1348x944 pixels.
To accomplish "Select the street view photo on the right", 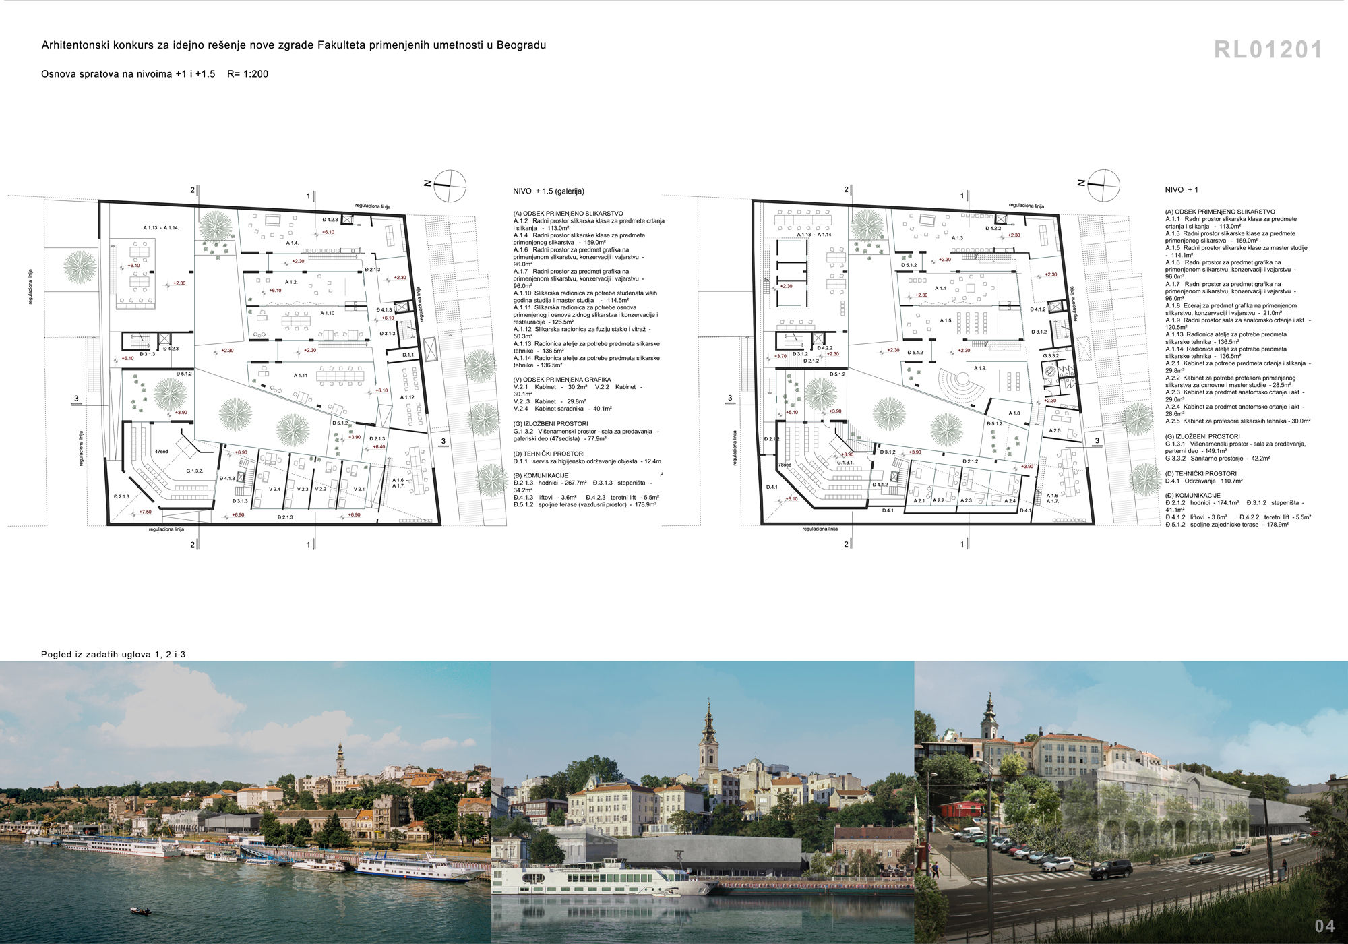I will (x=1130, y=802).
